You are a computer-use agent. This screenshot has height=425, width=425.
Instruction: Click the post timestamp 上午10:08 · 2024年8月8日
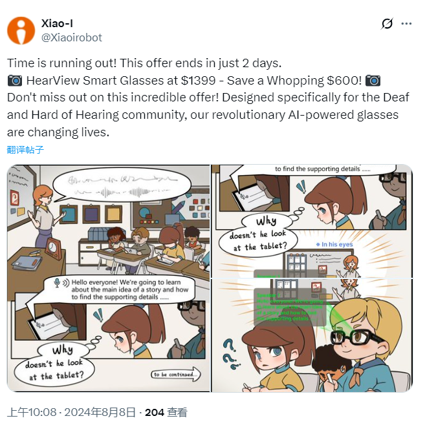71,412
